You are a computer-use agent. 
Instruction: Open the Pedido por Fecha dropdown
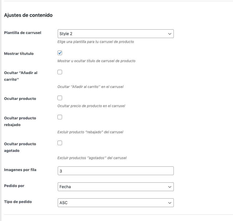point(115,187)
